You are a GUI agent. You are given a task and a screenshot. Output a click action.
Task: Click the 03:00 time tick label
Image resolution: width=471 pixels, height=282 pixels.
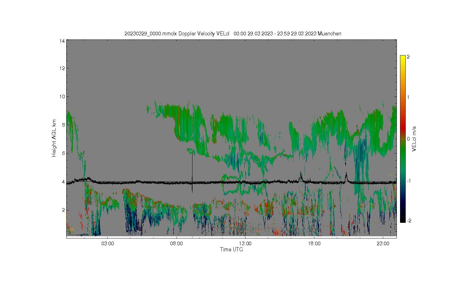click(x=107, y=243)
